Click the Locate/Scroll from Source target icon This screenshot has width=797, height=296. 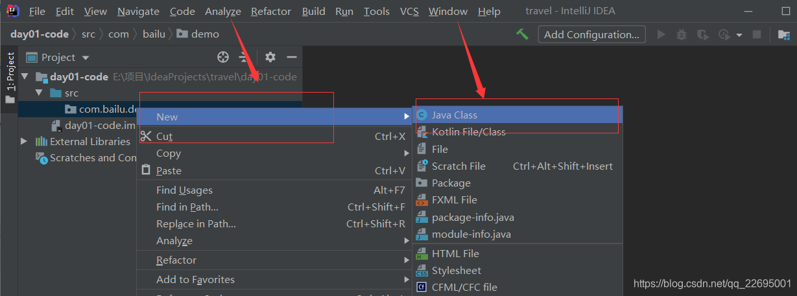tap(223, 57)
